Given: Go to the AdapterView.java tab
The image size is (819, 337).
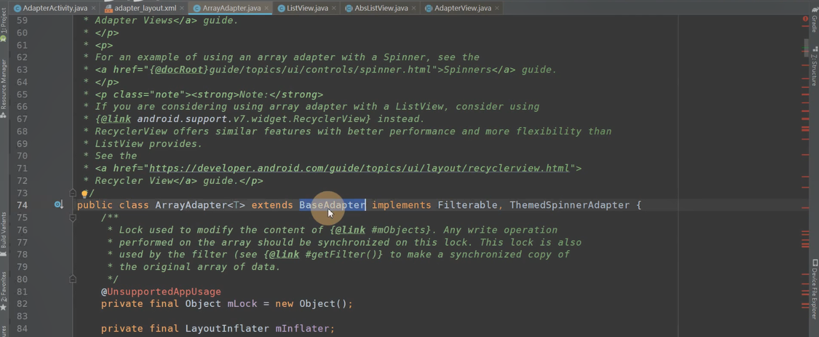Looking at the screenshot, I should pos(461,8).
